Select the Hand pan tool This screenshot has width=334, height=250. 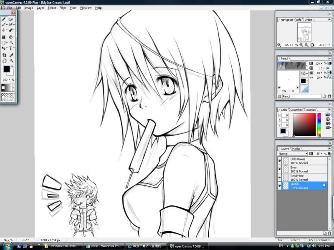point(4,60)
